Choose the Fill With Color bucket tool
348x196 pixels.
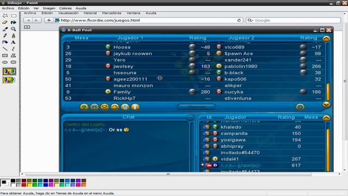tap(14, 22)
